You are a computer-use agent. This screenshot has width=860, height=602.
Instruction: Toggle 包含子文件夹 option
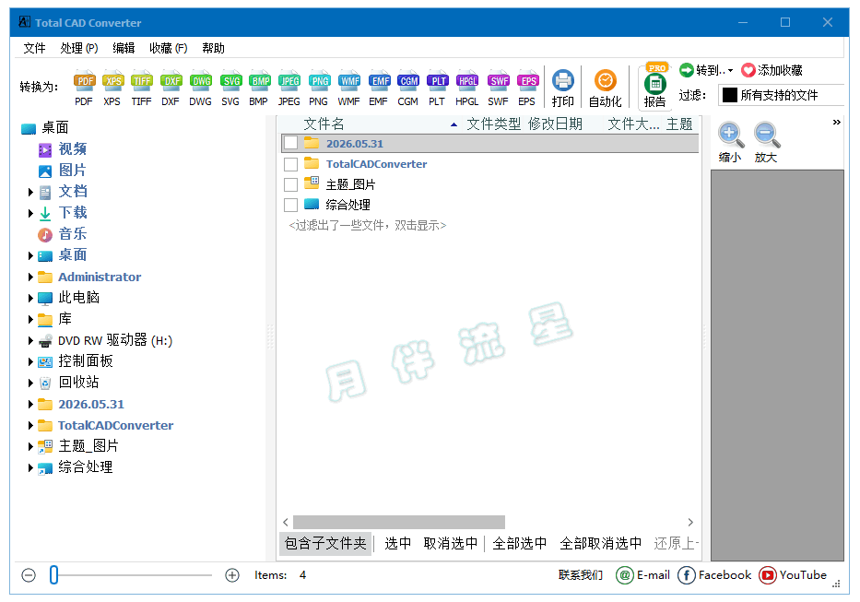pos(325,543)
